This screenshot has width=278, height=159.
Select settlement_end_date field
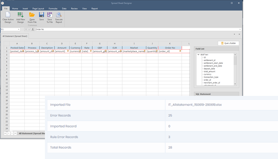click(213, 66)
